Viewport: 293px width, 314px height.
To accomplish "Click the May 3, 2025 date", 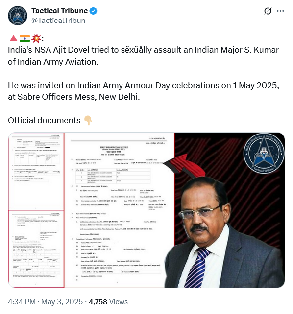I will click(62, 302).
